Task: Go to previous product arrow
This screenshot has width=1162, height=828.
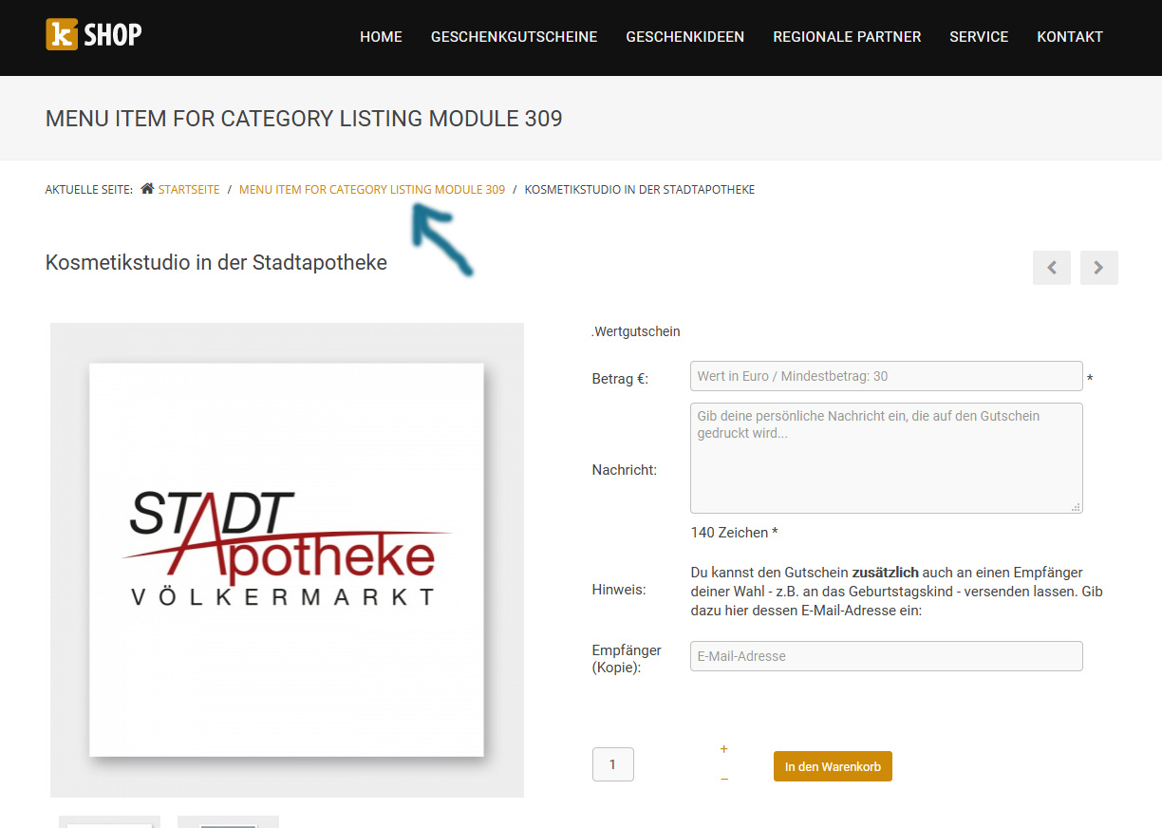Action: coord(1052,268)
